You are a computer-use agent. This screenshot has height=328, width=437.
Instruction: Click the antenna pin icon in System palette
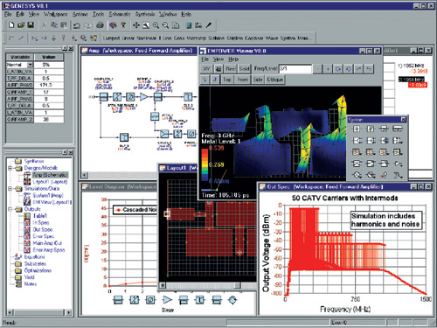click(x=385, y=175)
